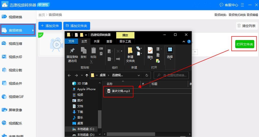Click the copy path icon in 剪贴板 group
Image resolution: width=259 pixels, height=137 pixels.
pyautogui.click(x=101, y=48)
